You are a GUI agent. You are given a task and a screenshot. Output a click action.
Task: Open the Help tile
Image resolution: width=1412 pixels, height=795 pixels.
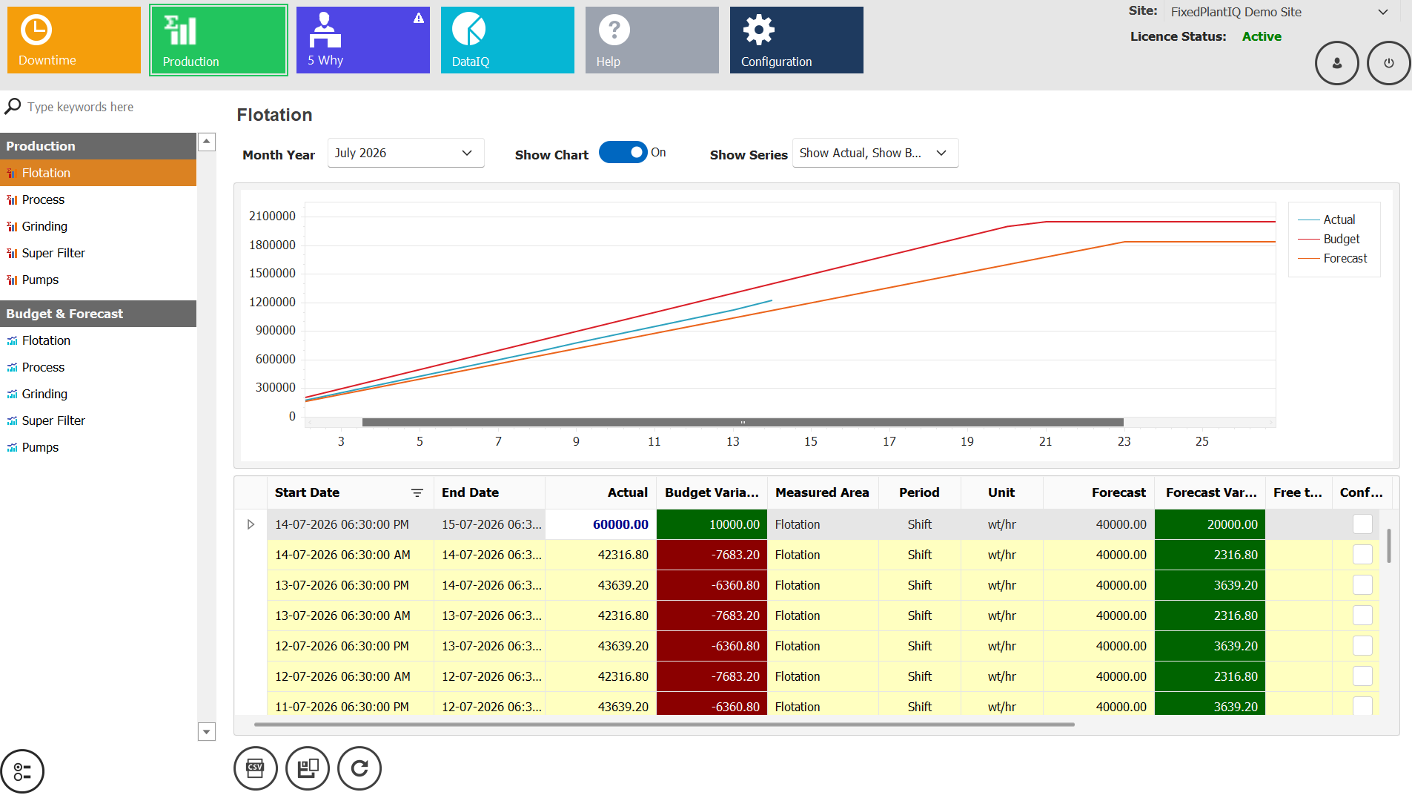(x=652, y=40)
